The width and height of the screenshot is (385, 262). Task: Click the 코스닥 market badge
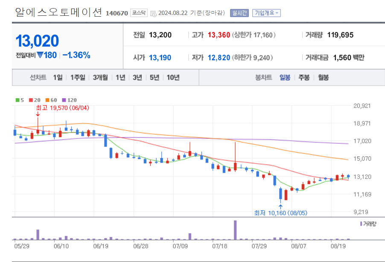pos(138,13)
